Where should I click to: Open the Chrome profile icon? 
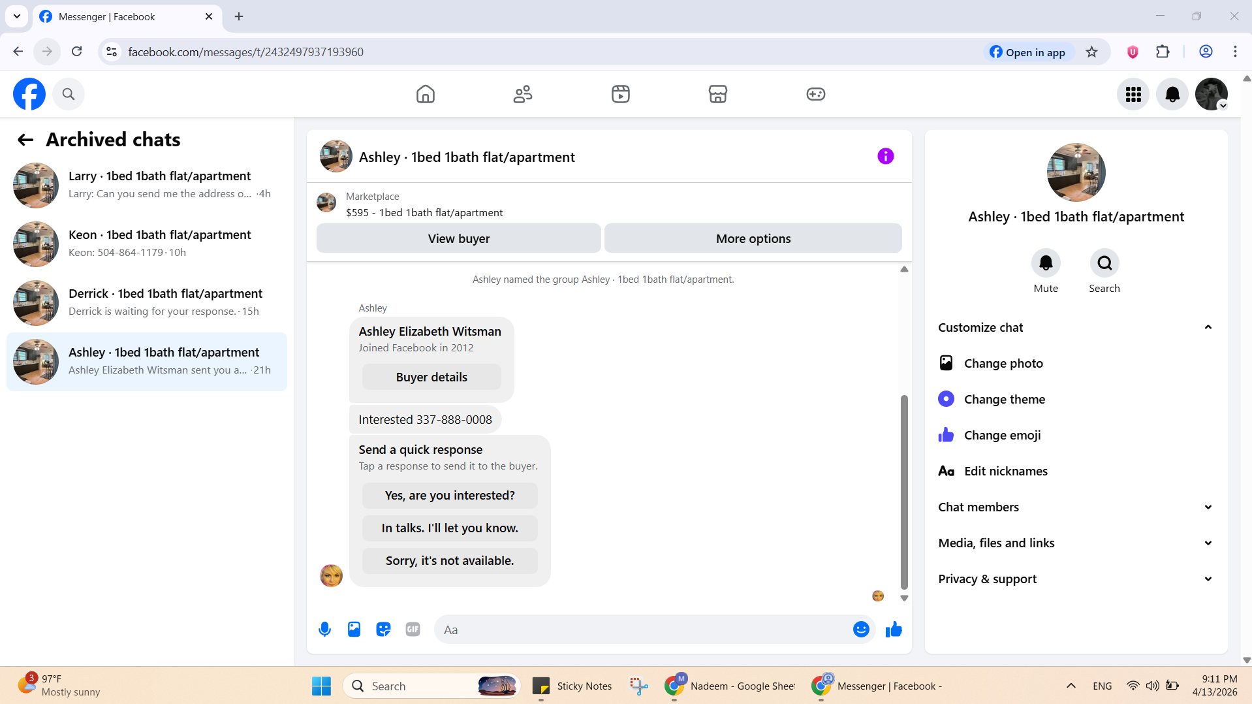pos(1206,52)
